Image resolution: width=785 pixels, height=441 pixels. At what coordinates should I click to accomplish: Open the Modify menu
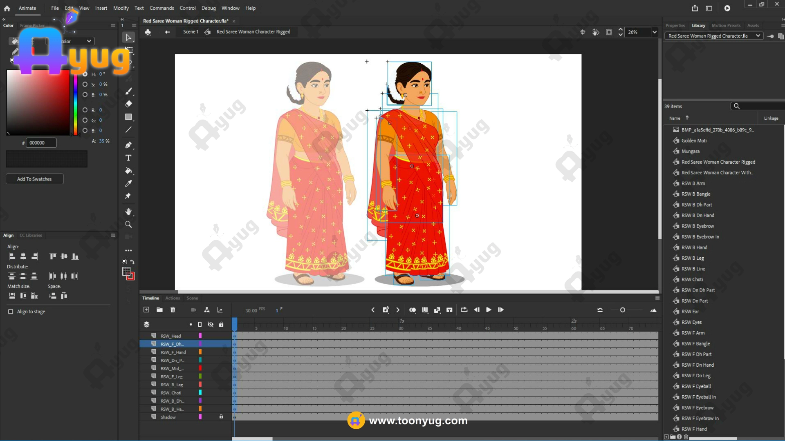[x=121, y=8]
